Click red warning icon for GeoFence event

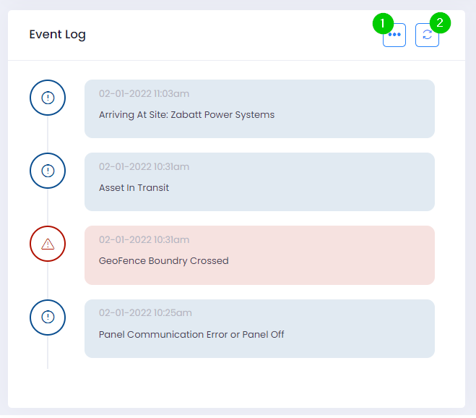pyautogui.click(x=48, y=244)
